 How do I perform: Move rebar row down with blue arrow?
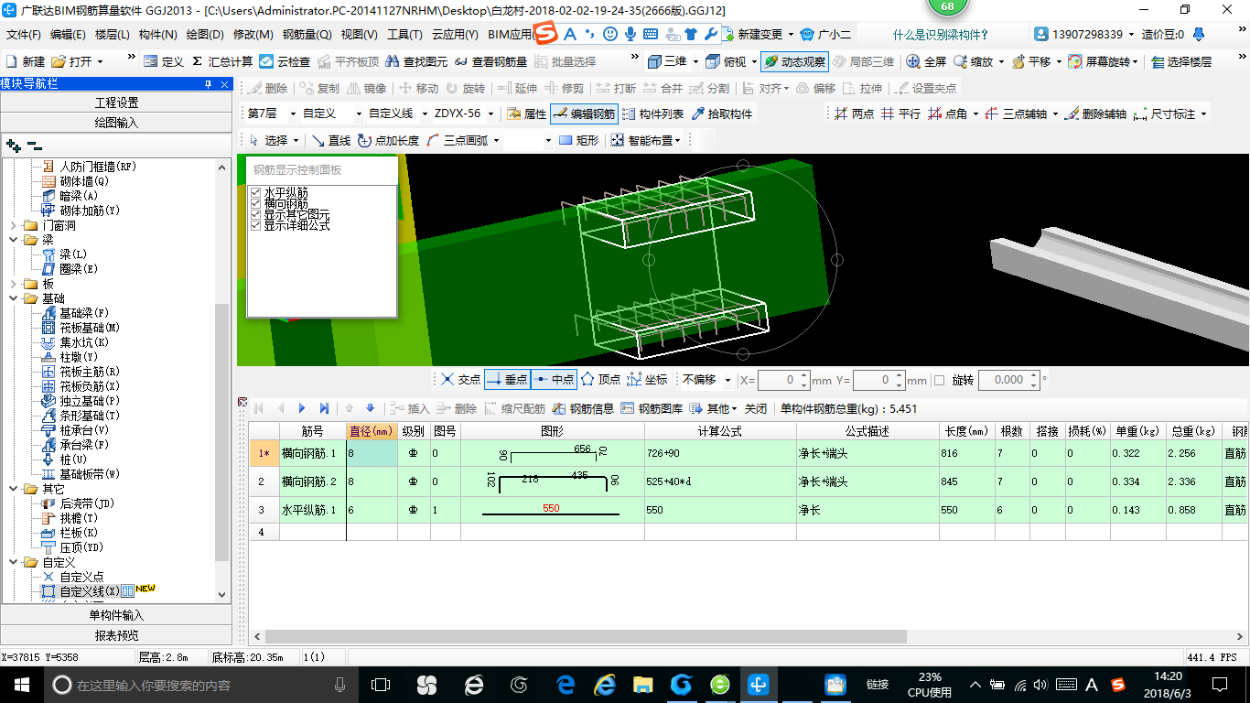coord(370,408)
